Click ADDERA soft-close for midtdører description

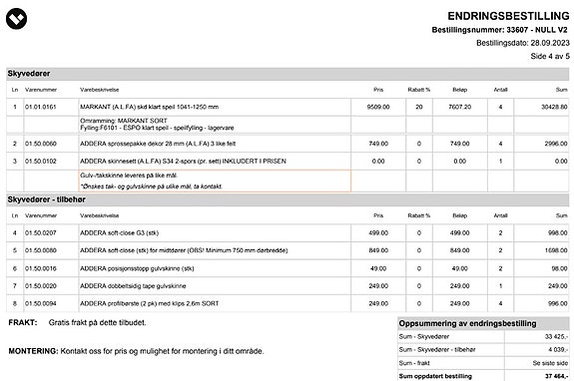(184, 250)
